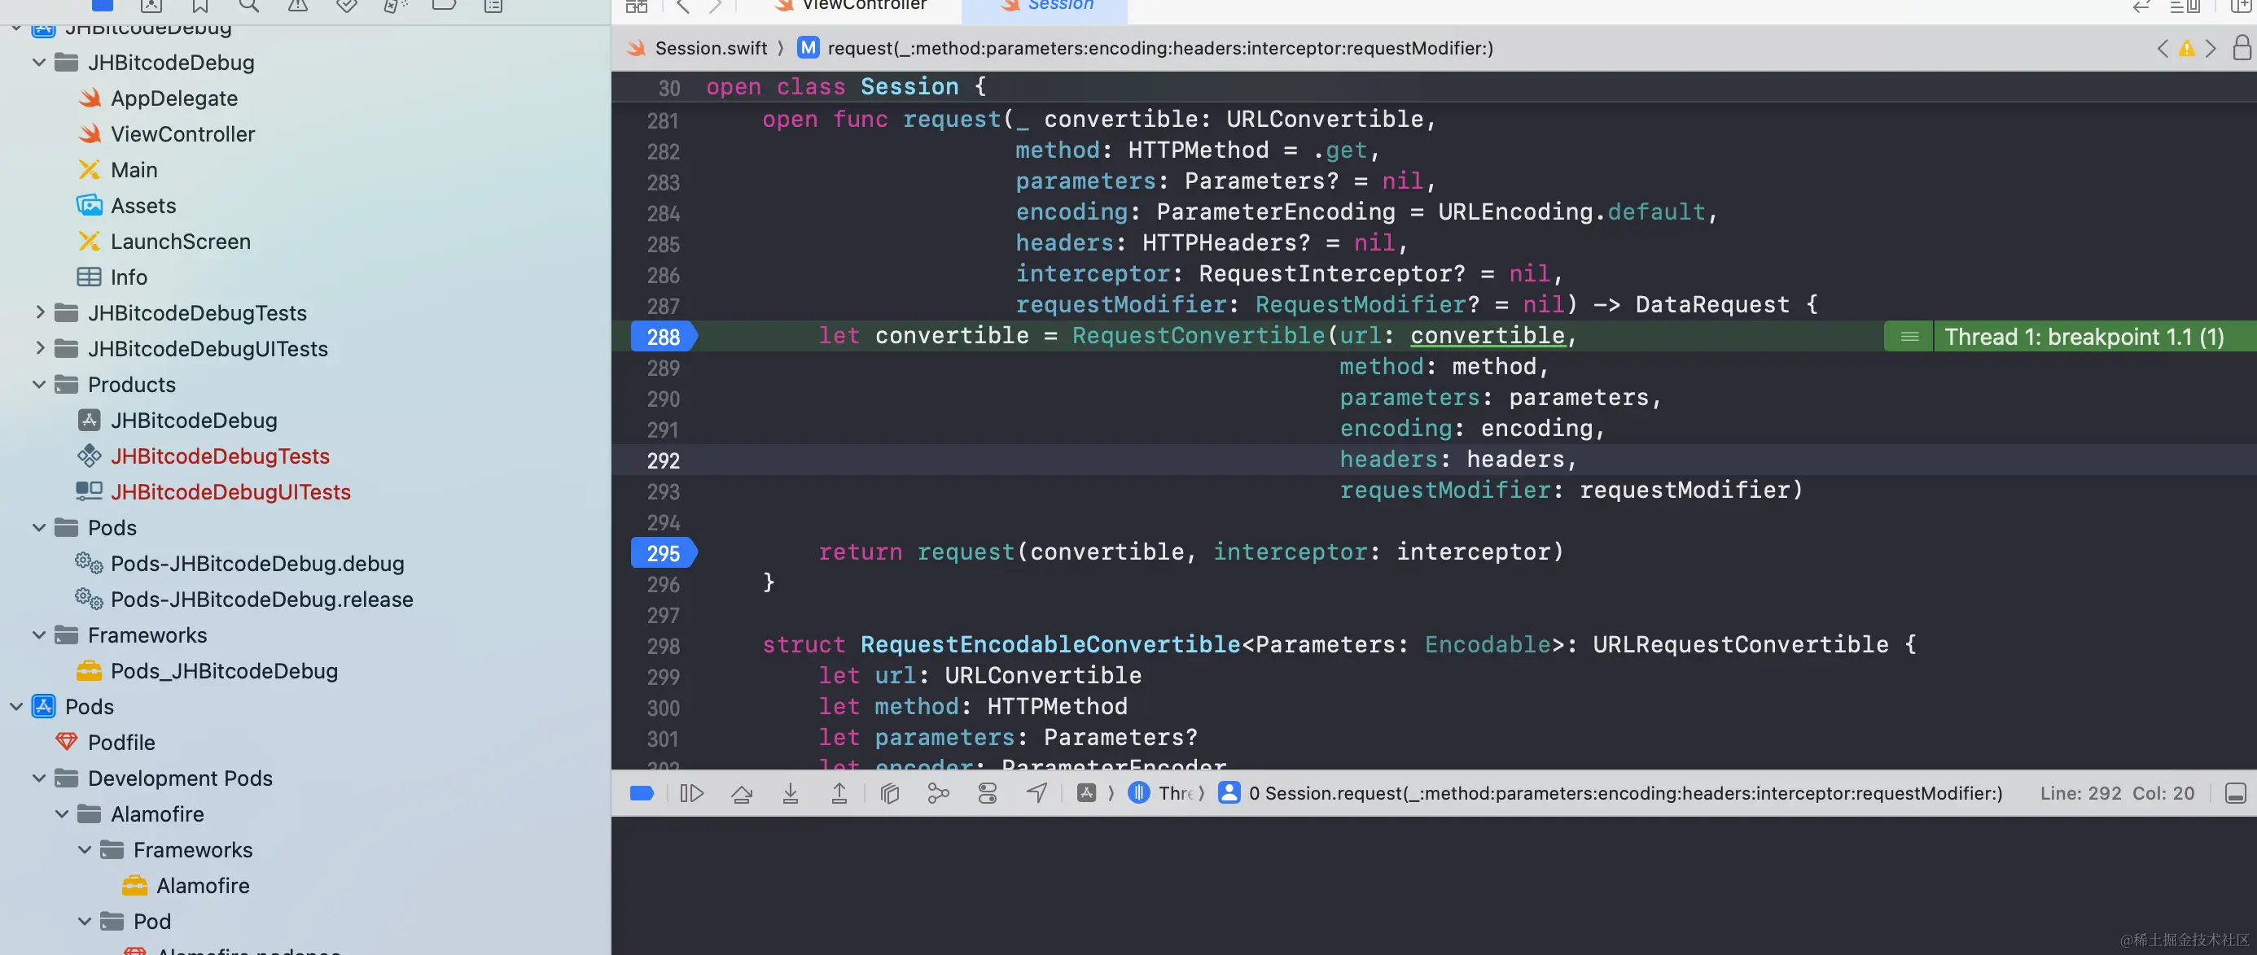Click the Thread 1 breakpoint 1.1 annotation
The image size is (2257, 955).
(2084, 336)
